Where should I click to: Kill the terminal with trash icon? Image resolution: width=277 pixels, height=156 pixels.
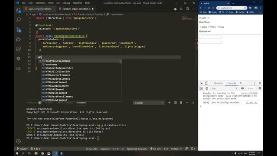tap(181, 103)
